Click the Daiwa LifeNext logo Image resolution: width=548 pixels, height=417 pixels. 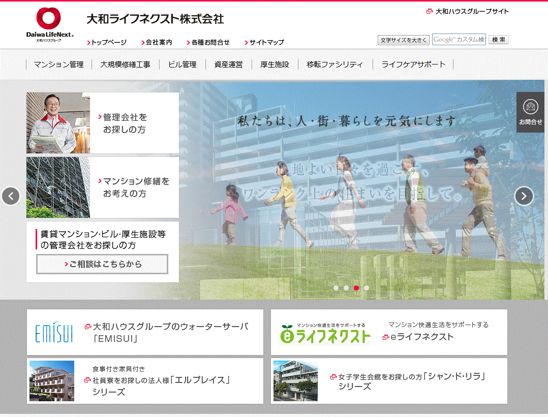point(50,25)
